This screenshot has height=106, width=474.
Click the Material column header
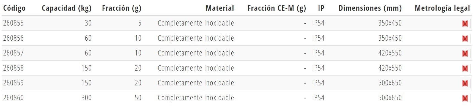[x=220, y=8]
